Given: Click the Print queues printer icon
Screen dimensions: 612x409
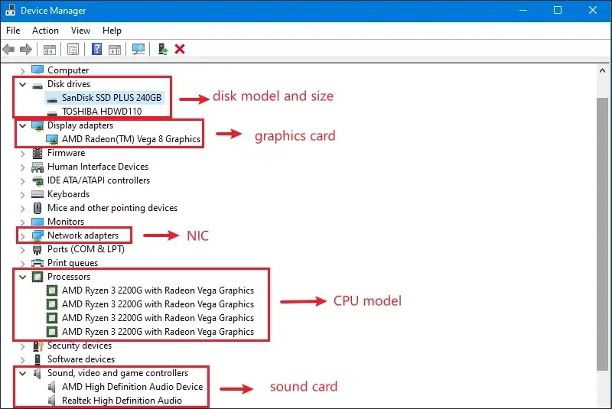Looking at the screenshot, I should [x=37, y=263].
